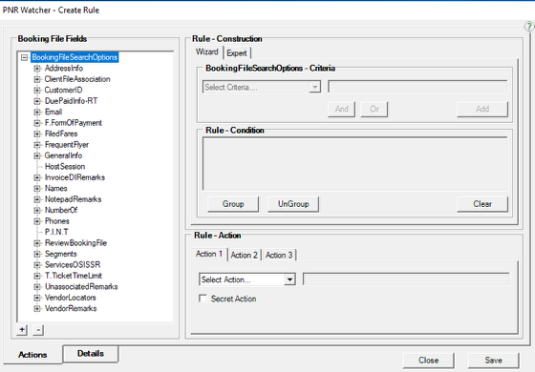Expand the Names tree node
The width and height of the screenshot is (535, 372).
[37, 189]
